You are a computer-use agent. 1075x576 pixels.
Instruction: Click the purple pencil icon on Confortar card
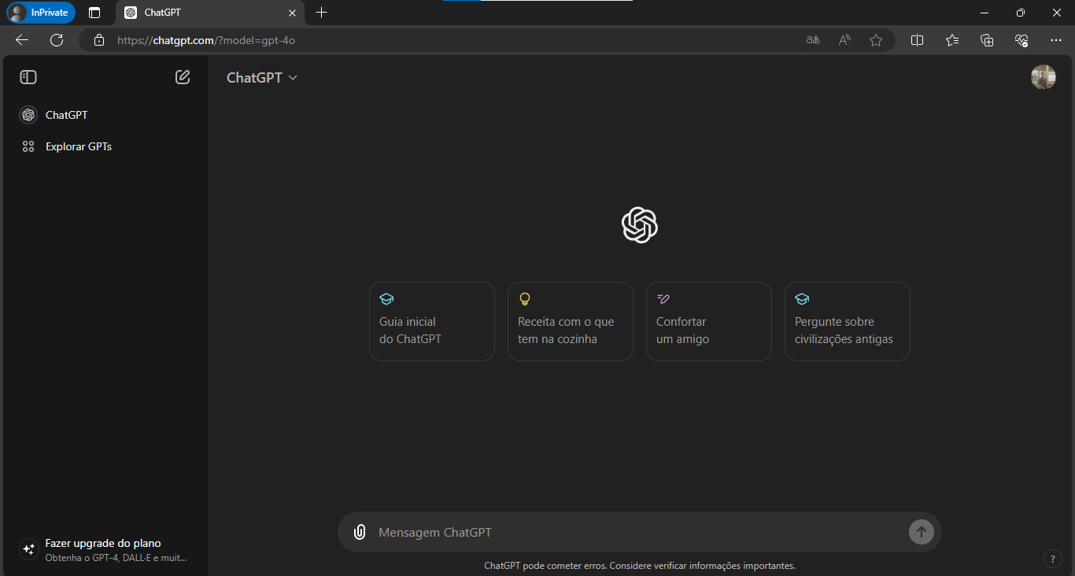(663, 299)
